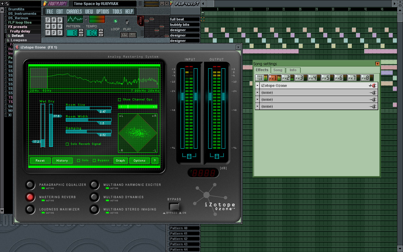Expand the DS_Instruments browser folder

tap(22, 14)
